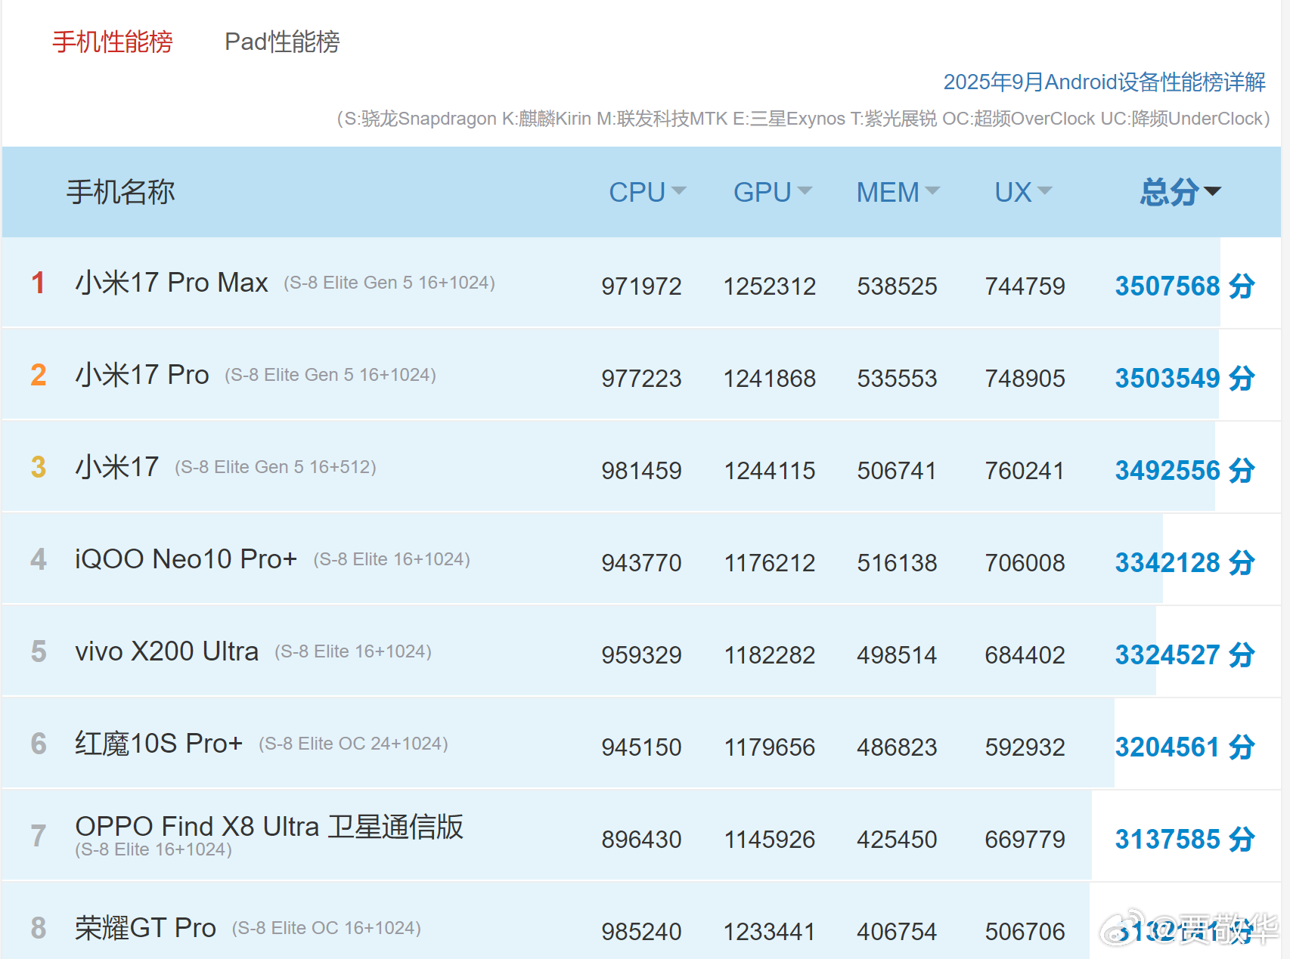Screen dimensions: 1290x959
Task: Select the 小米17 Pro Max phone name
Action: point(172,283)
